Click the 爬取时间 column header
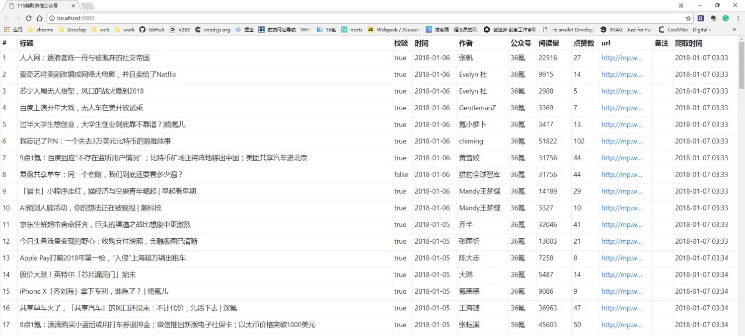This screenshot has width=745, height=336. (689, 43)
